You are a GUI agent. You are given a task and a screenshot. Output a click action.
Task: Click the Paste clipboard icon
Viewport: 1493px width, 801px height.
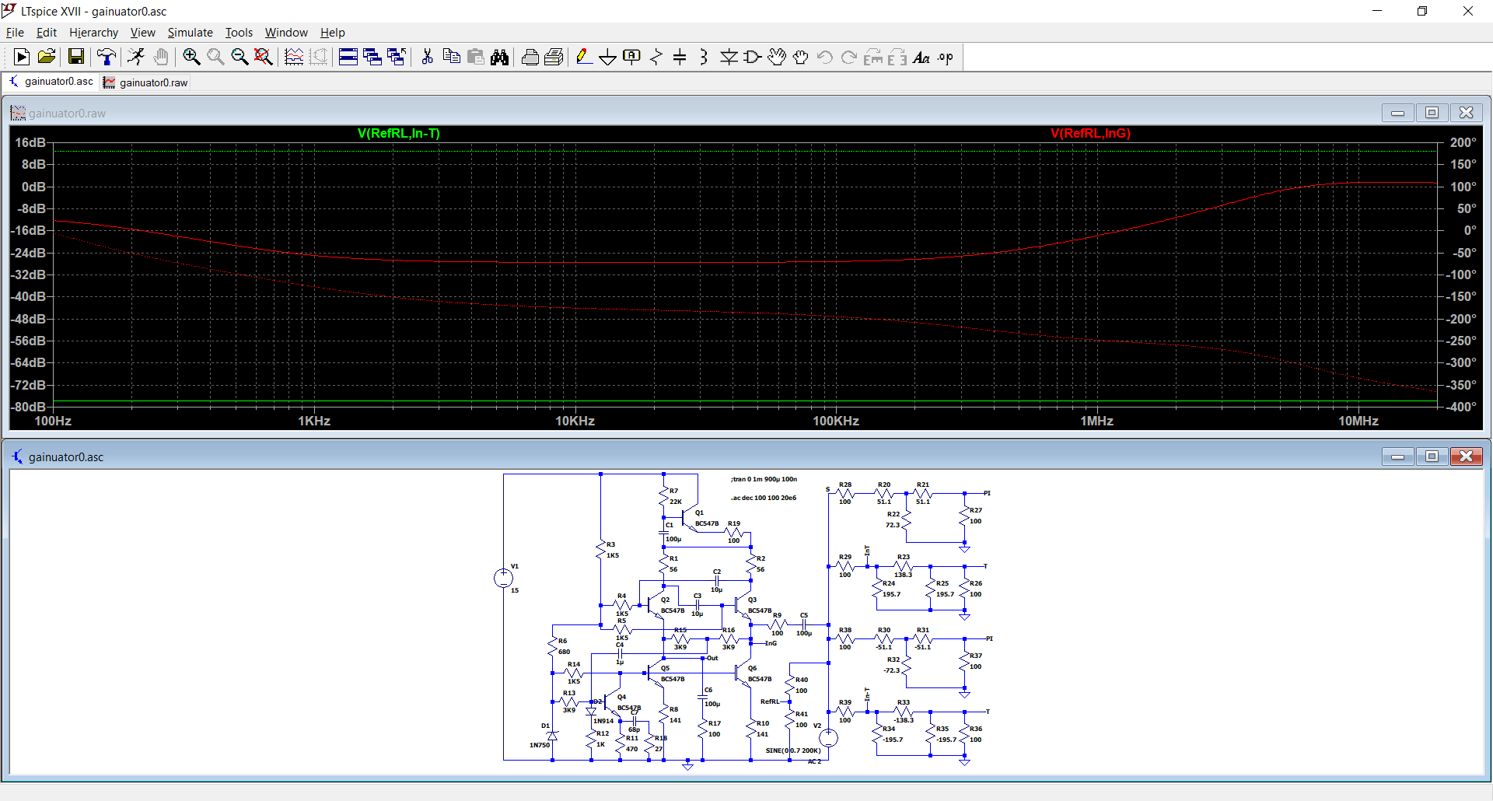click(x=475, y=57)
